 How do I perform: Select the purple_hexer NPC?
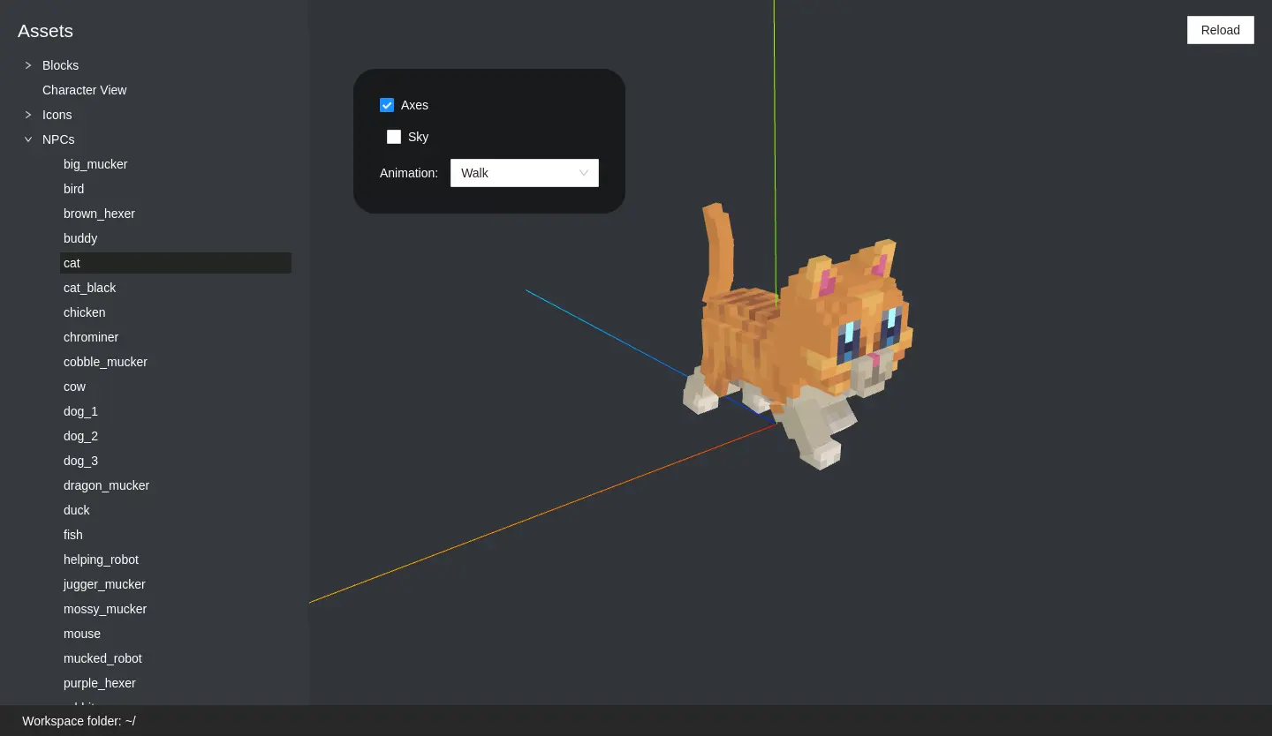[99, 683]
